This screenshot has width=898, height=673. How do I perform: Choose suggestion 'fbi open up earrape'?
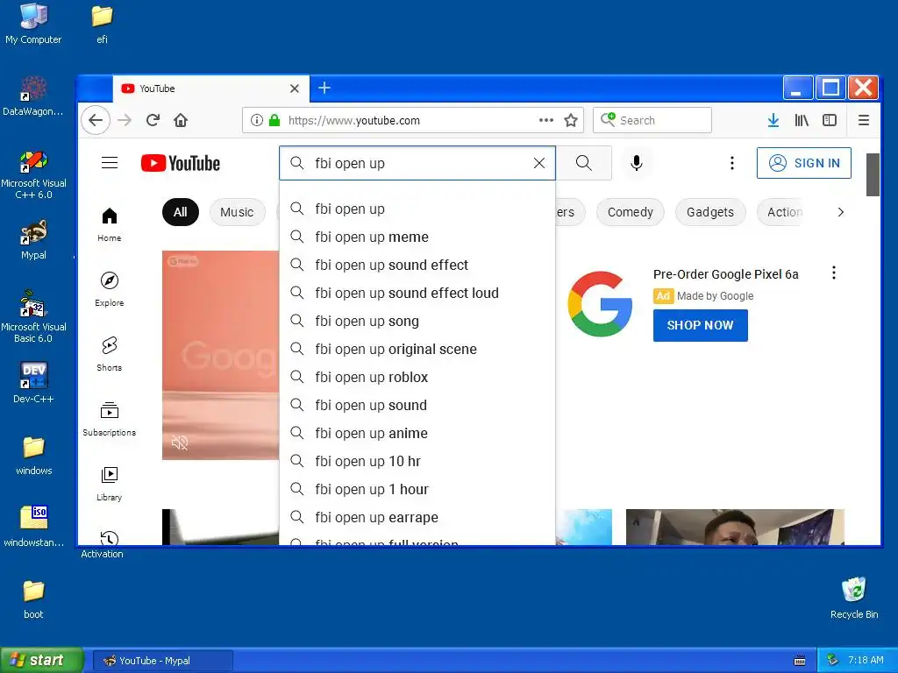[x=417, y=517]
